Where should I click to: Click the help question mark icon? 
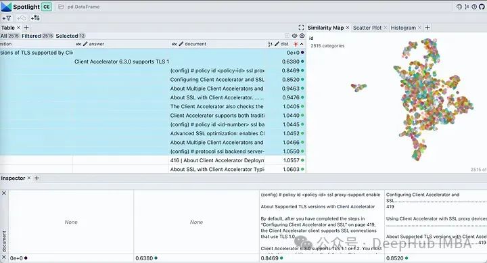pos(474,7)
